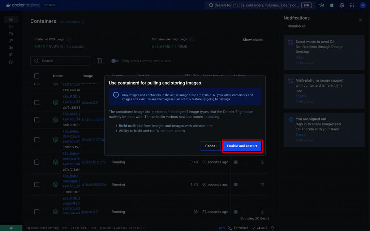Click the viewfinder icon above Extensions in the sidebar

tap(11, 55)
